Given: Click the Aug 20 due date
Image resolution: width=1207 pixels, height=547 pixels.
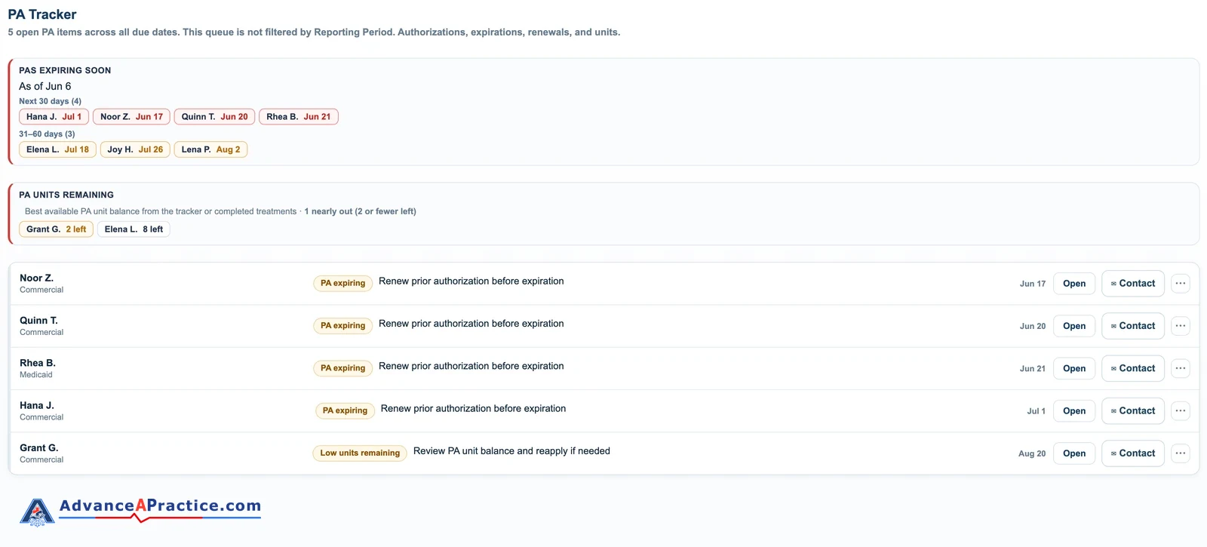Looking at the screenshot, I should (1032, 454).
